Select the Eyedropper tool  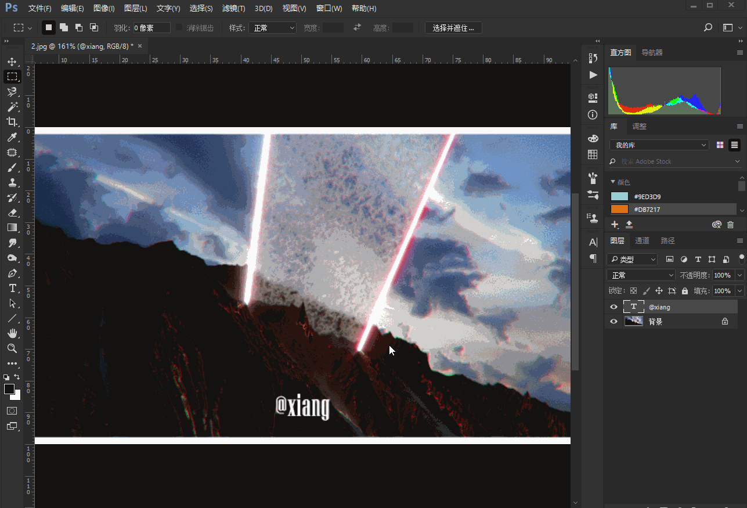[x=12, y=137]
